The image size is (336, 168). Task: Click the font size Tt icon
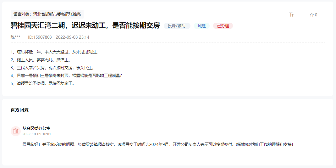tap(291, 14)
